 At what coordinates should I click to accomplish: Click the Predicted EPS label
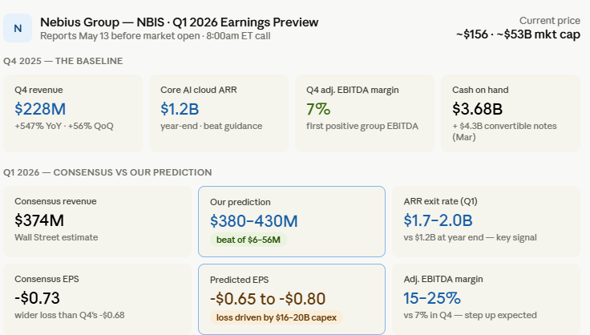click(240, 280)
